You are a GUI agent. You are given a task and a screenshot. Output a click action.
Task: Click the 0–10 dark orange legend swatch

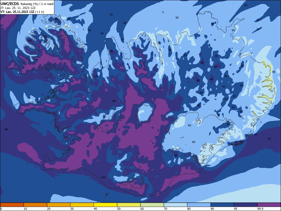pyautogui.click(x=12, y=205)
